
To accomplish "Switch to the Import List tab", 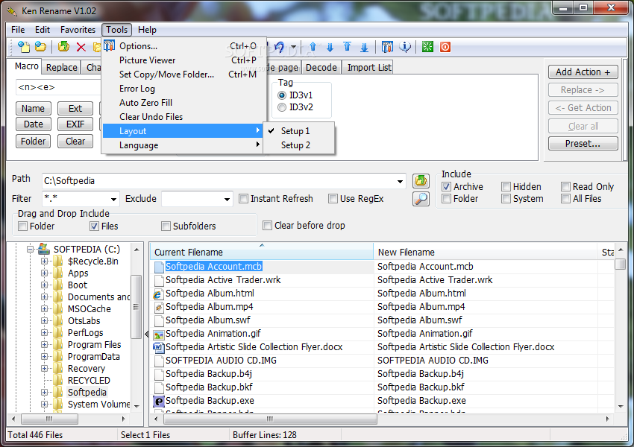I will [369, 68].
